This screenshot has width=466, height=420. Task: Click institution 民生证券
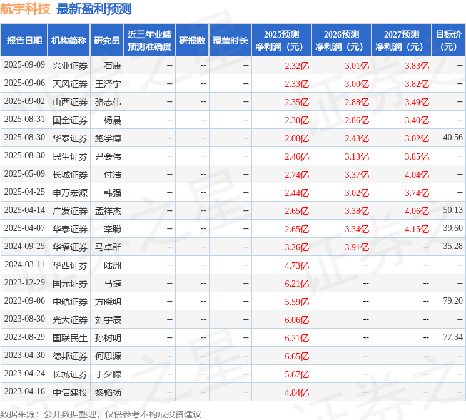click(70, 156)
